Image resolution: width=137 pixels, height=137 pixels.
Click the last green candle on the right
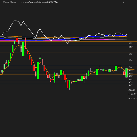[127, 73]
